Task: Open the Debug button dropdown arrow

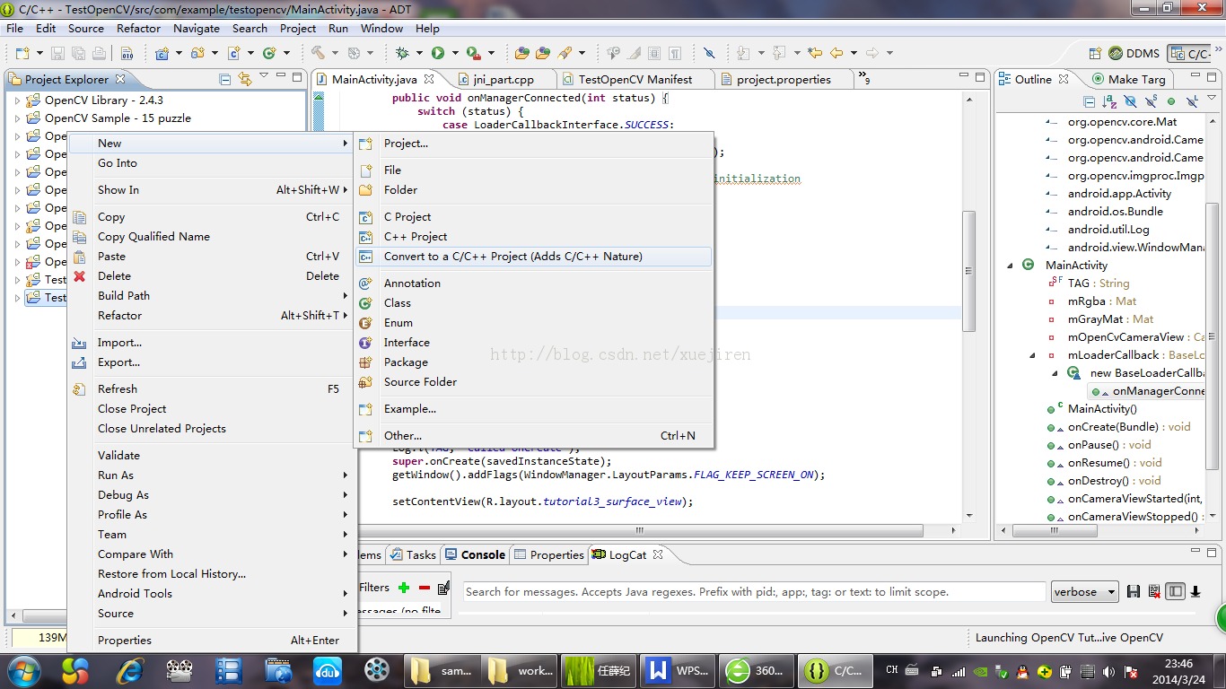Action: 420,53
